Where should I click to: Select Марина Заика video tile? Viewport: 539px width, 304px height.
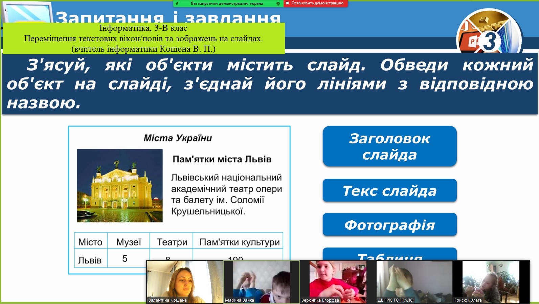[x=261, y=282]
